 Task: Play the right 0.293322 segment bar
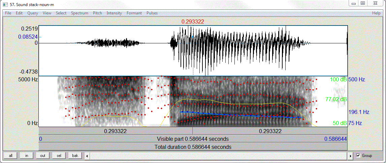point(270,131)
